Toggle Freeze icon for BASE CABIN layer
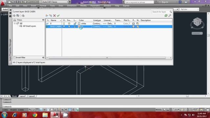 (x=69, y=27)
